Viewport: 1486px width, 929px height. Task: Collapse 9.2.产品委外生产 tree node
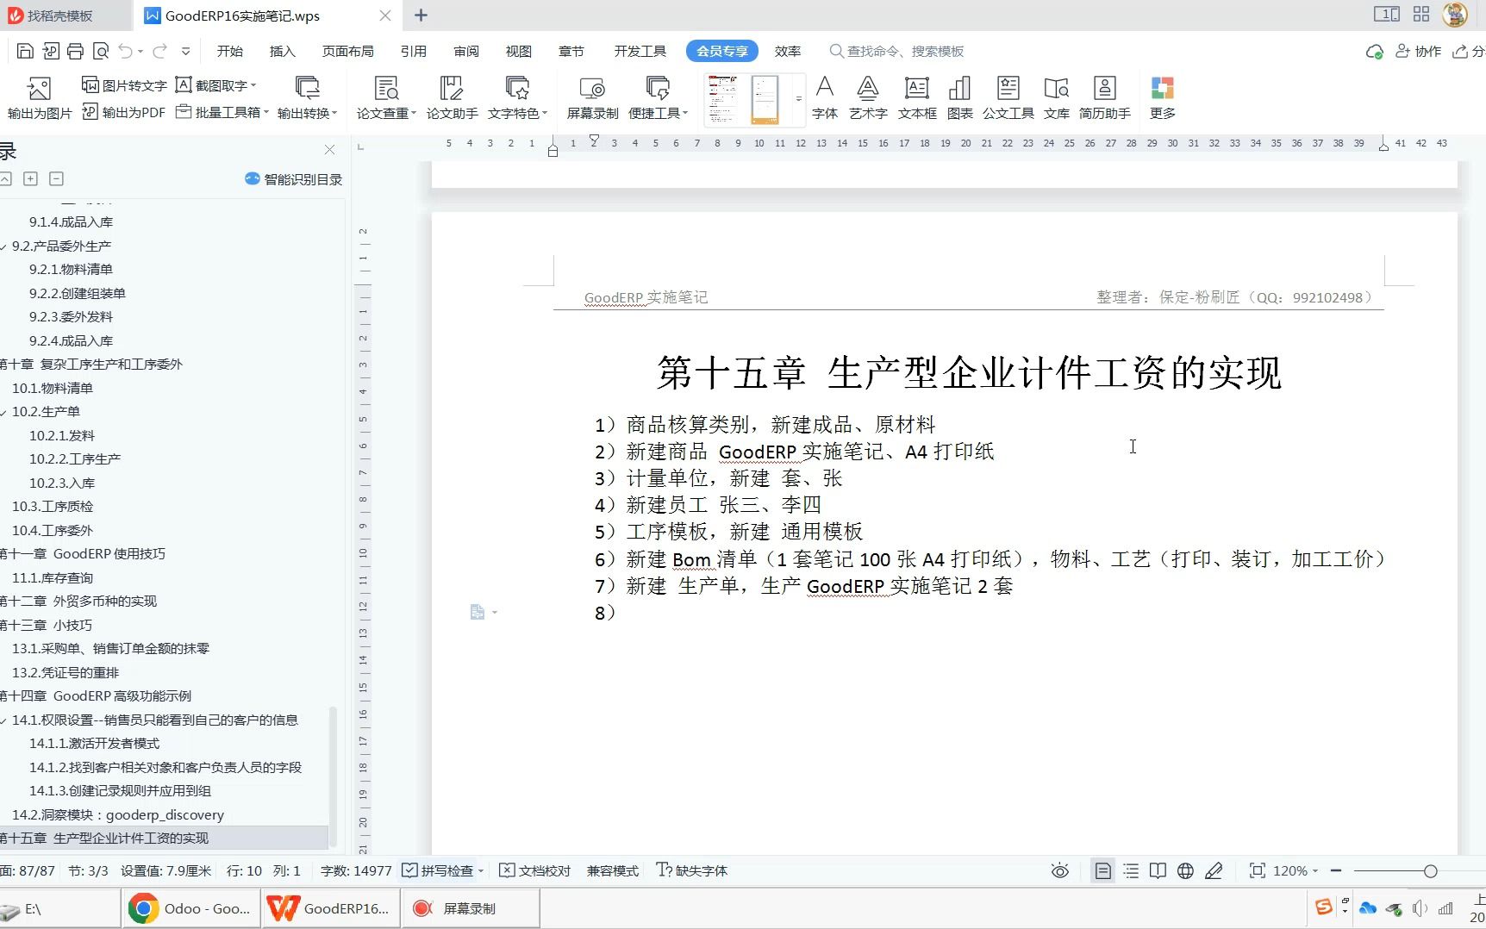(4, 246)
